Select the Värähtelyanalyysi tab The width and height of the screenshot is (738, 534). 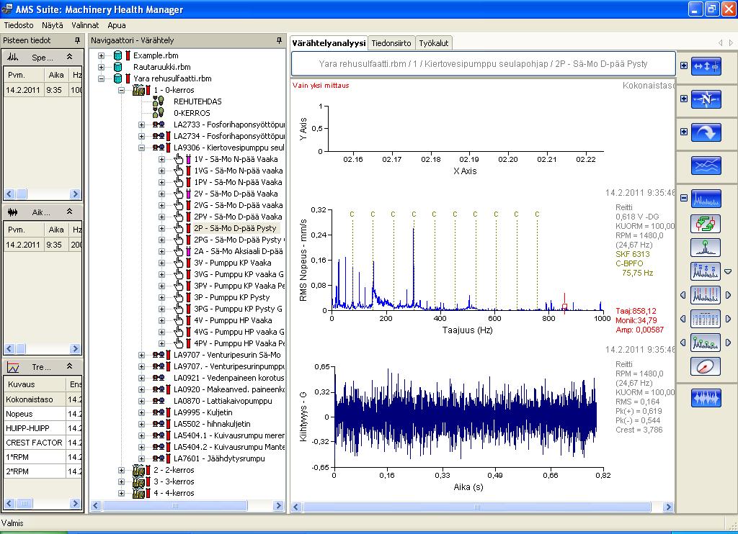[329, 42]
